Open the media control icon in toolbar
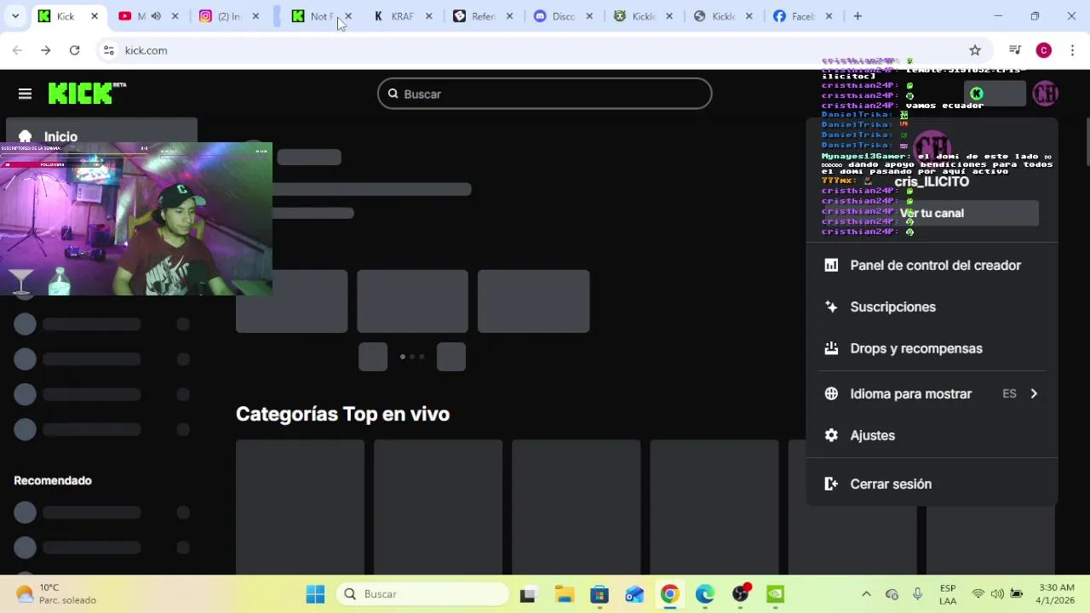This screenshot has width=1090, height=613. point(1014,50)
